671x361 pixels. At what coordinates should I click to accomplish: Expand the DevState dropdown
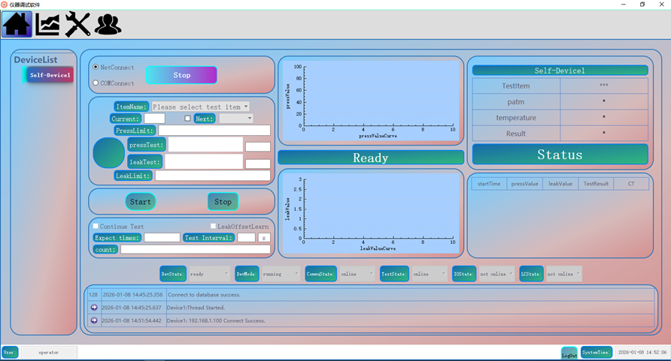(x=209, y=275)
